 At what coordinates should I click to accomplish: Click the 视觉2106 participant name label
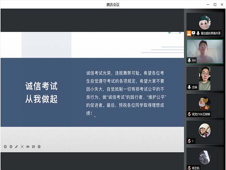[x=201, y=114]
